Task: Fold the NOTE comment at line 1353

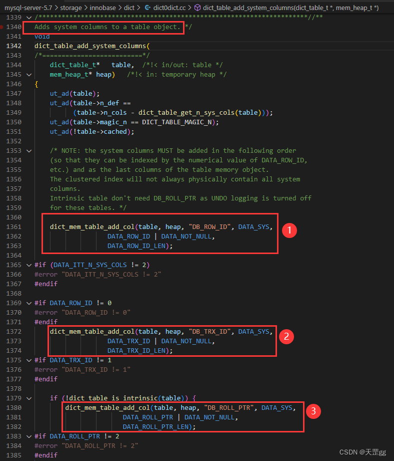Action: [x=29, y=151]
